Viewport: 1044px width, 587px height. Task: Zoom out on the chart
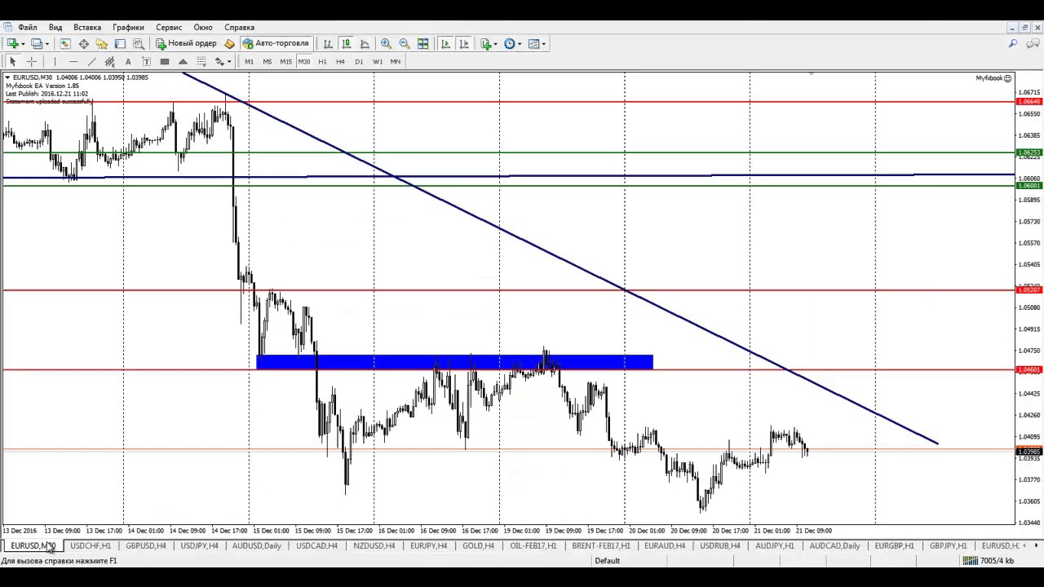point(405,43)
